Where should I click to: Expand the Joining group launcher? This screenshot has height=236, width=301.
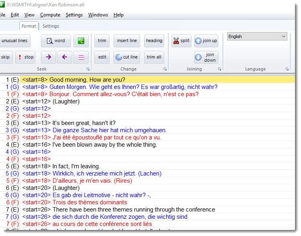[220, 69]
